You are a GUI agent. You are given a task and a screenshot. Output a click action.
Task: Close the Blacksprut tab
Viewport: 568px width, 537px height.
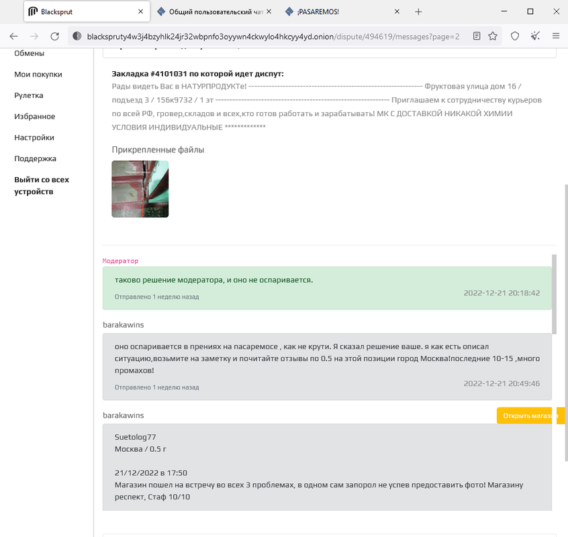pos(141,11)
